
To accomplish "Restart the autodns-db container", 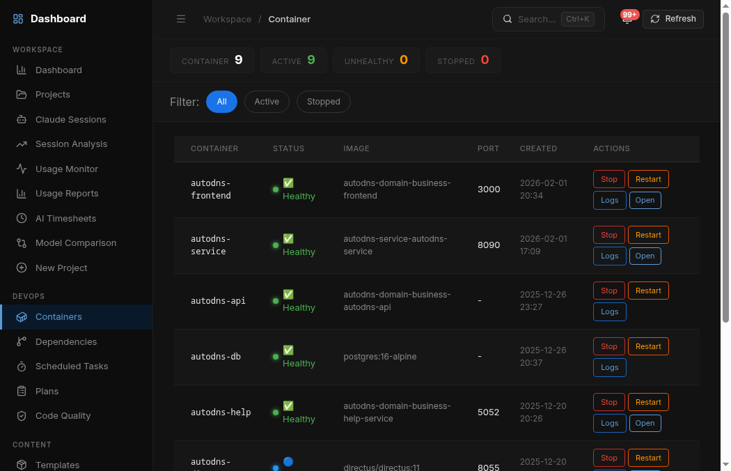I will 648,346.
